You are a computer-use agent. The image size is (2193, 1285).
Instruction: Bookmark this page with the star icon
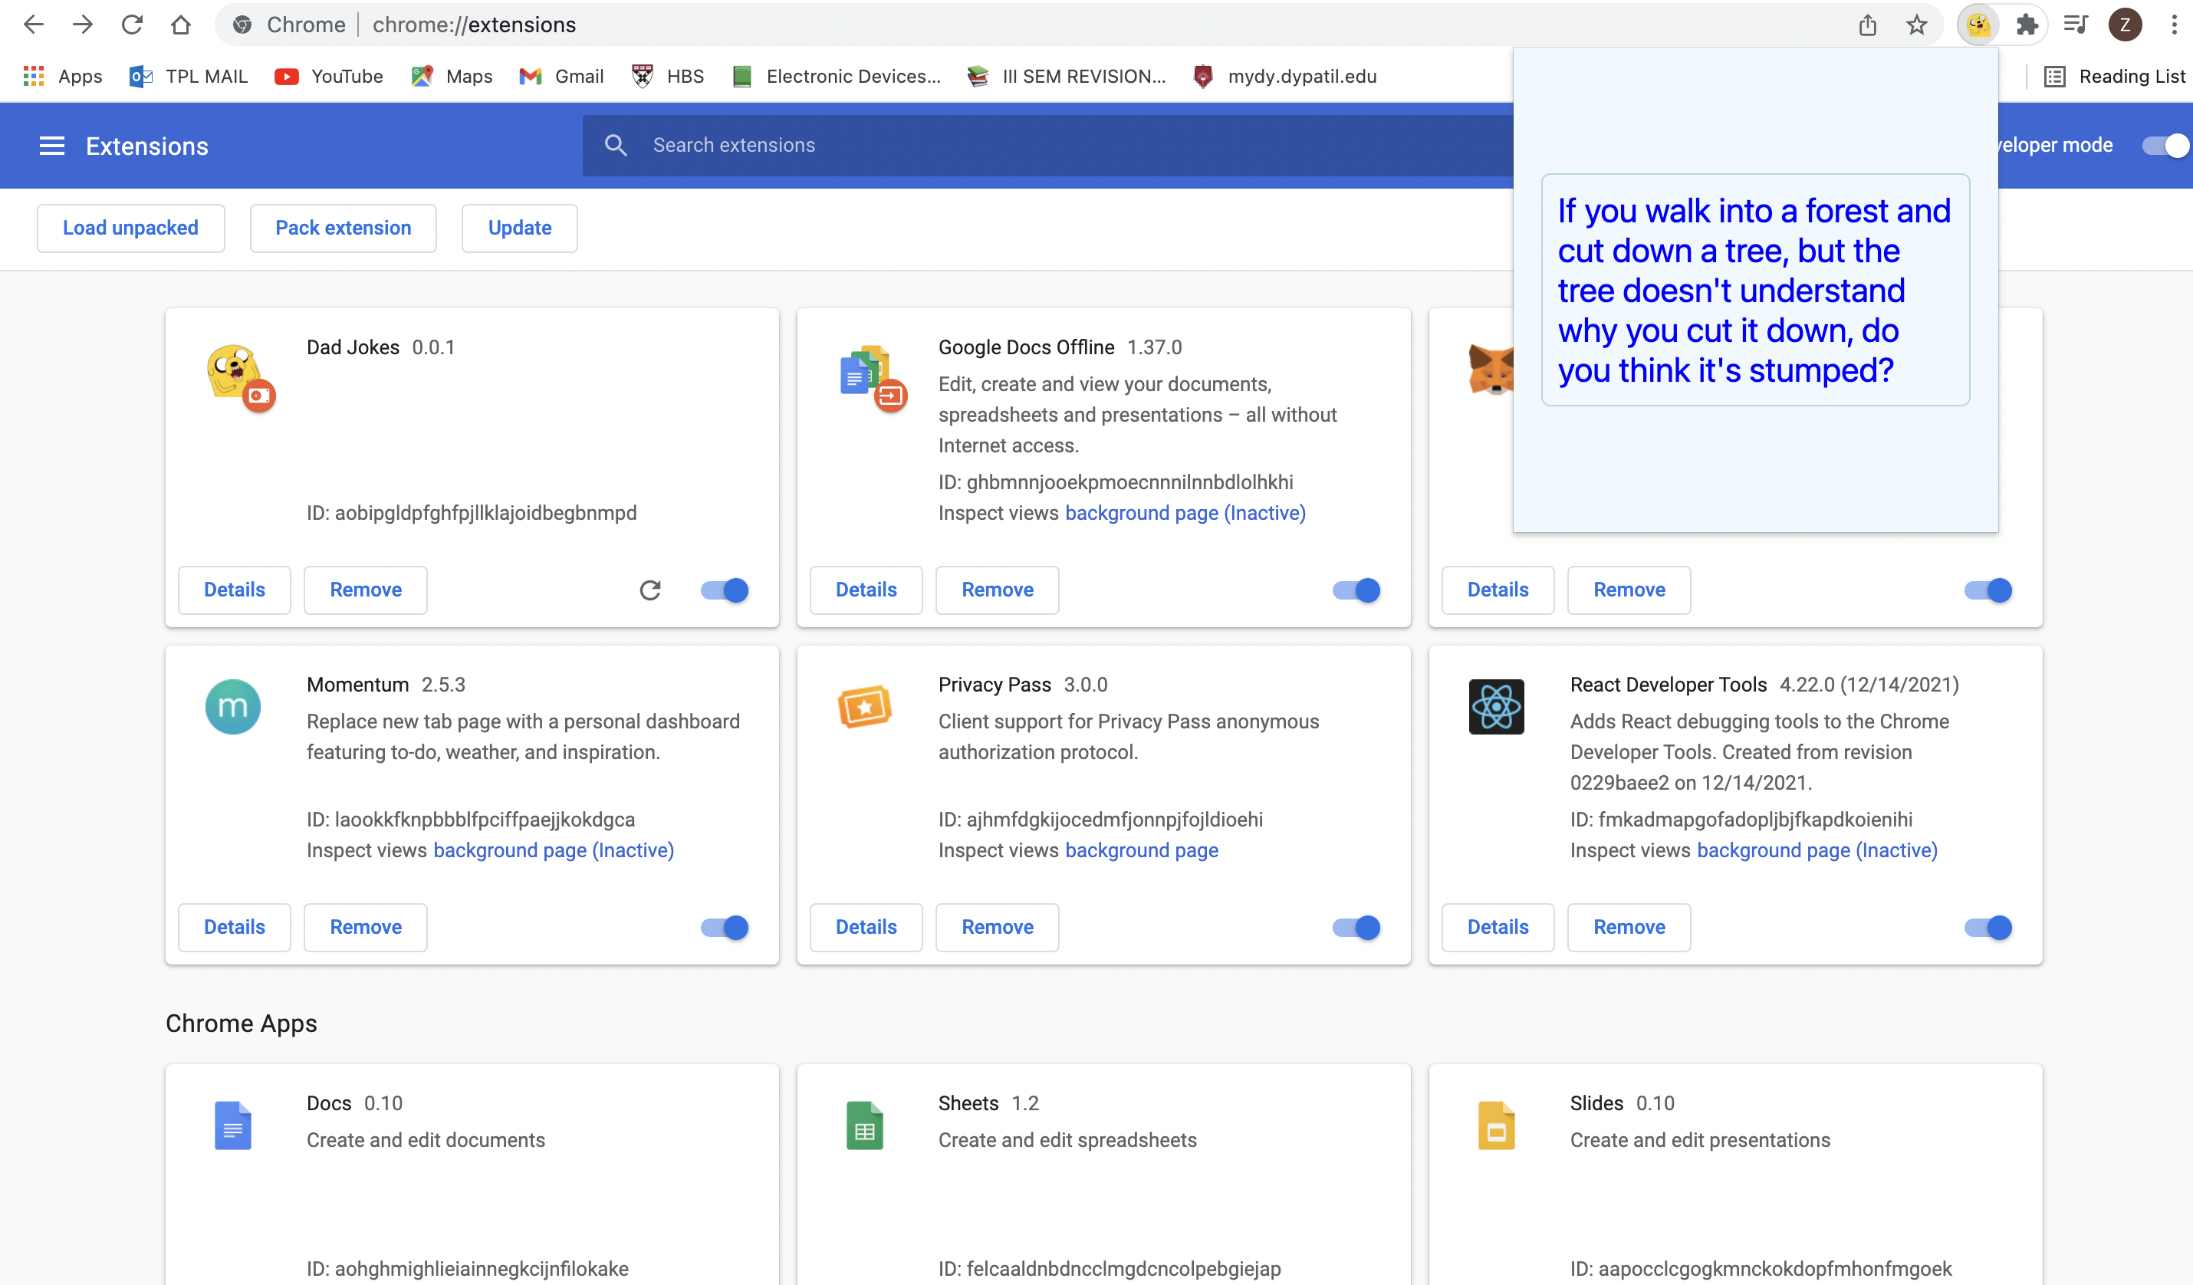[x=1916, y=25]
